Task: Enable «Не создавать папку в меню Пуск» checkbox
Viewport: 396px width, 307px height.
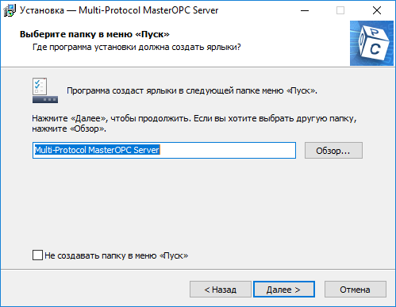Action: pyautogui.click(x=37, y=255)
